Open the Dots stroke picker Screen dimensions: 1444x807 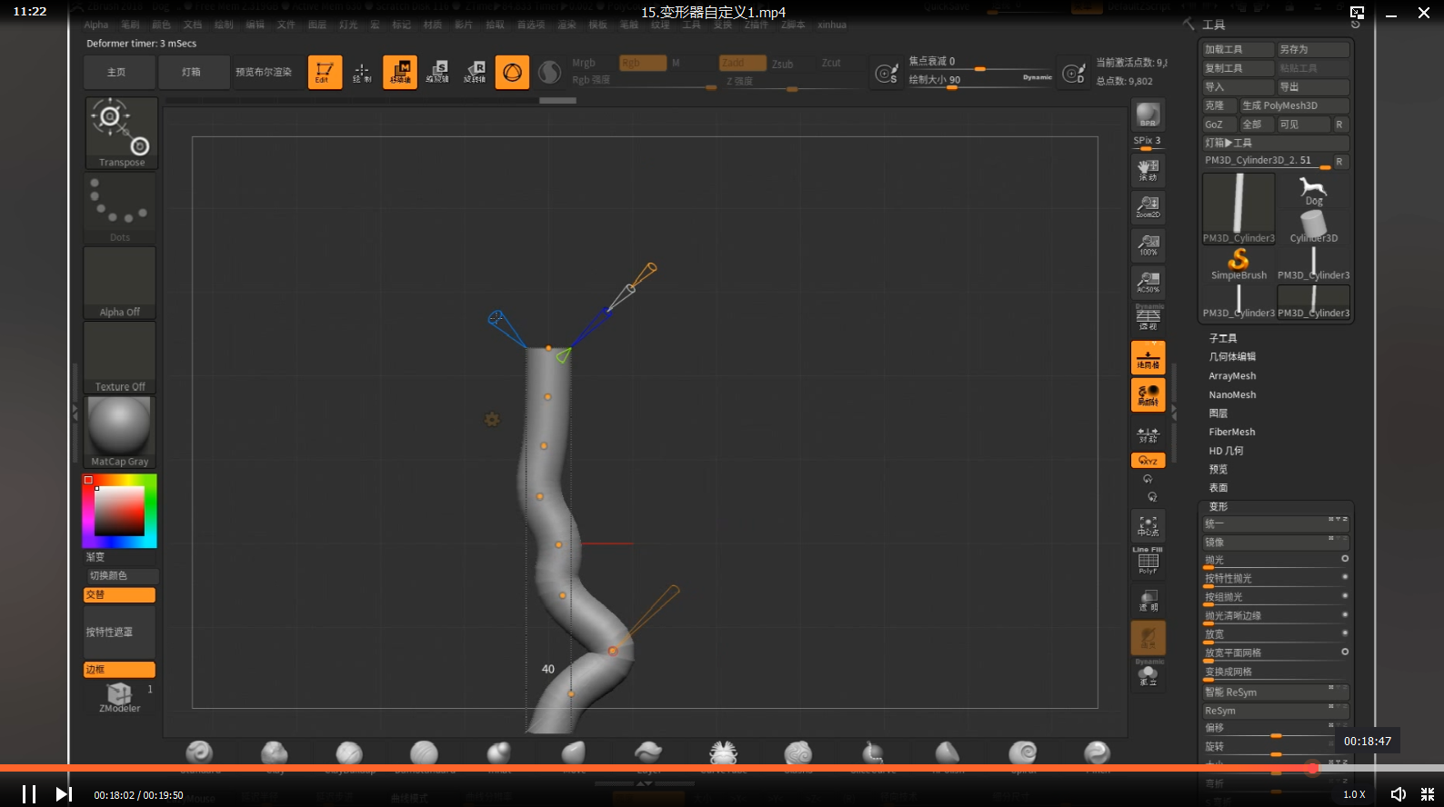coord(120,208)
